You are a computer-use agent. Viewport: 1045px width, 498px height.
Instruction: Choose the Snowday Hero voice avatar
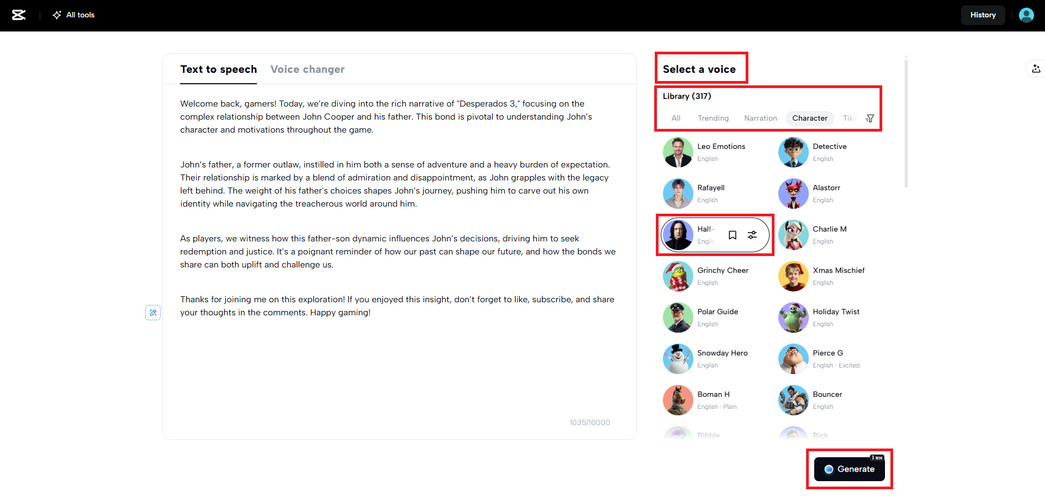pos(678,359)
